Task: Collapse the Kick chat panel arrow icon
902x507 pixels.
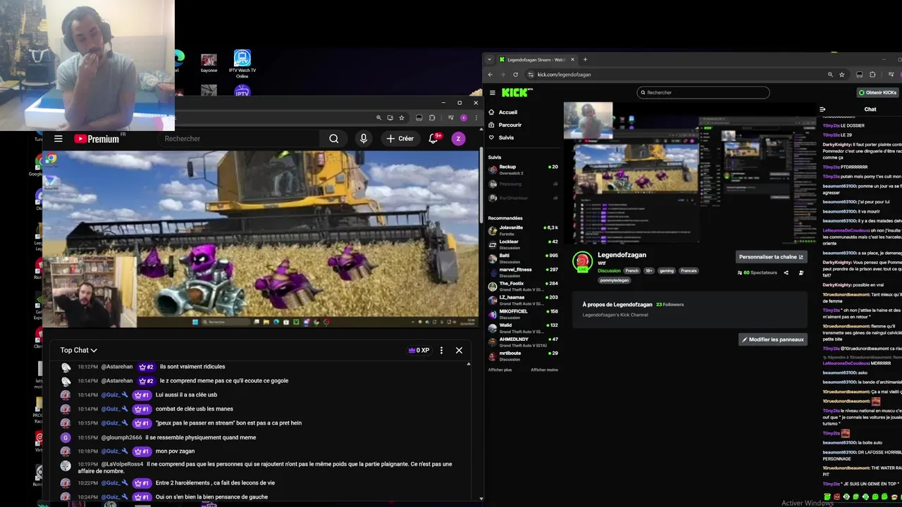Action: (822, 109)
